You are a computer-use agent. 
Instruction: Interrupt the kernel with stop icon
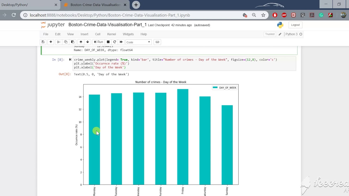[x=108, y=42]
